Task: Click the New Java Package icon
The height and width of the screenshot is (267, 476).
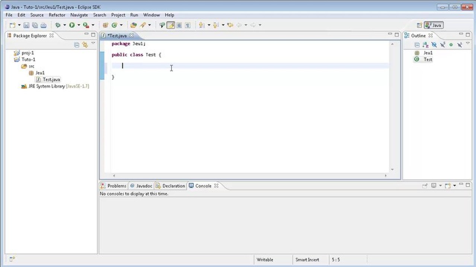Action: pos(105,25)
